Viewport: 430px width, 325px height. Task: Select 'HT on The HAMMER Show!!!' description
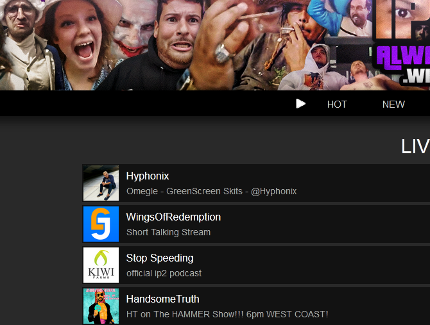tap(227, 314)
